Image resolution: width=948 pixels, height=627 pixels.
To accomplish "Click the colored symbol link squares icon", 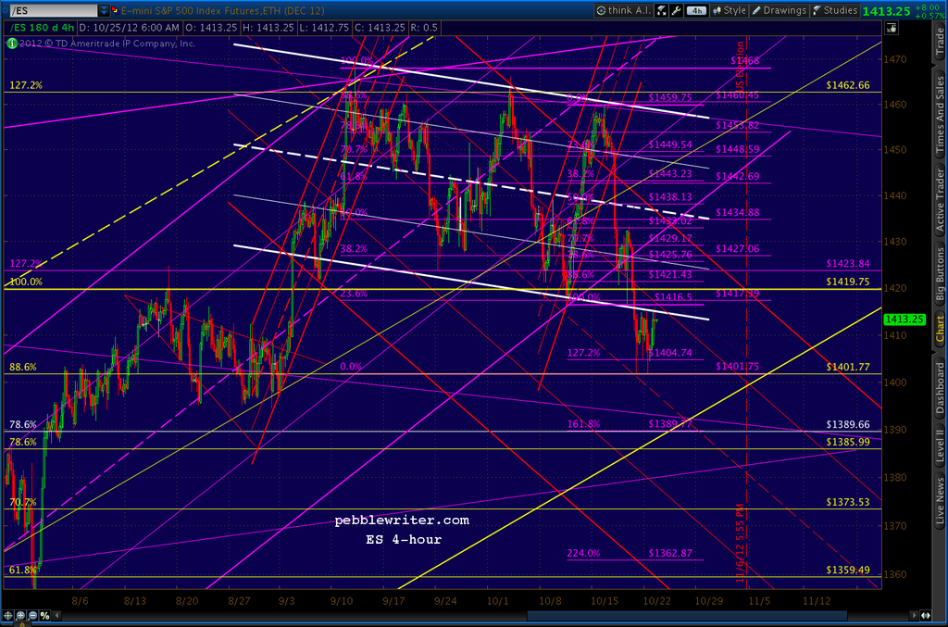I will [x=114, y=10].
